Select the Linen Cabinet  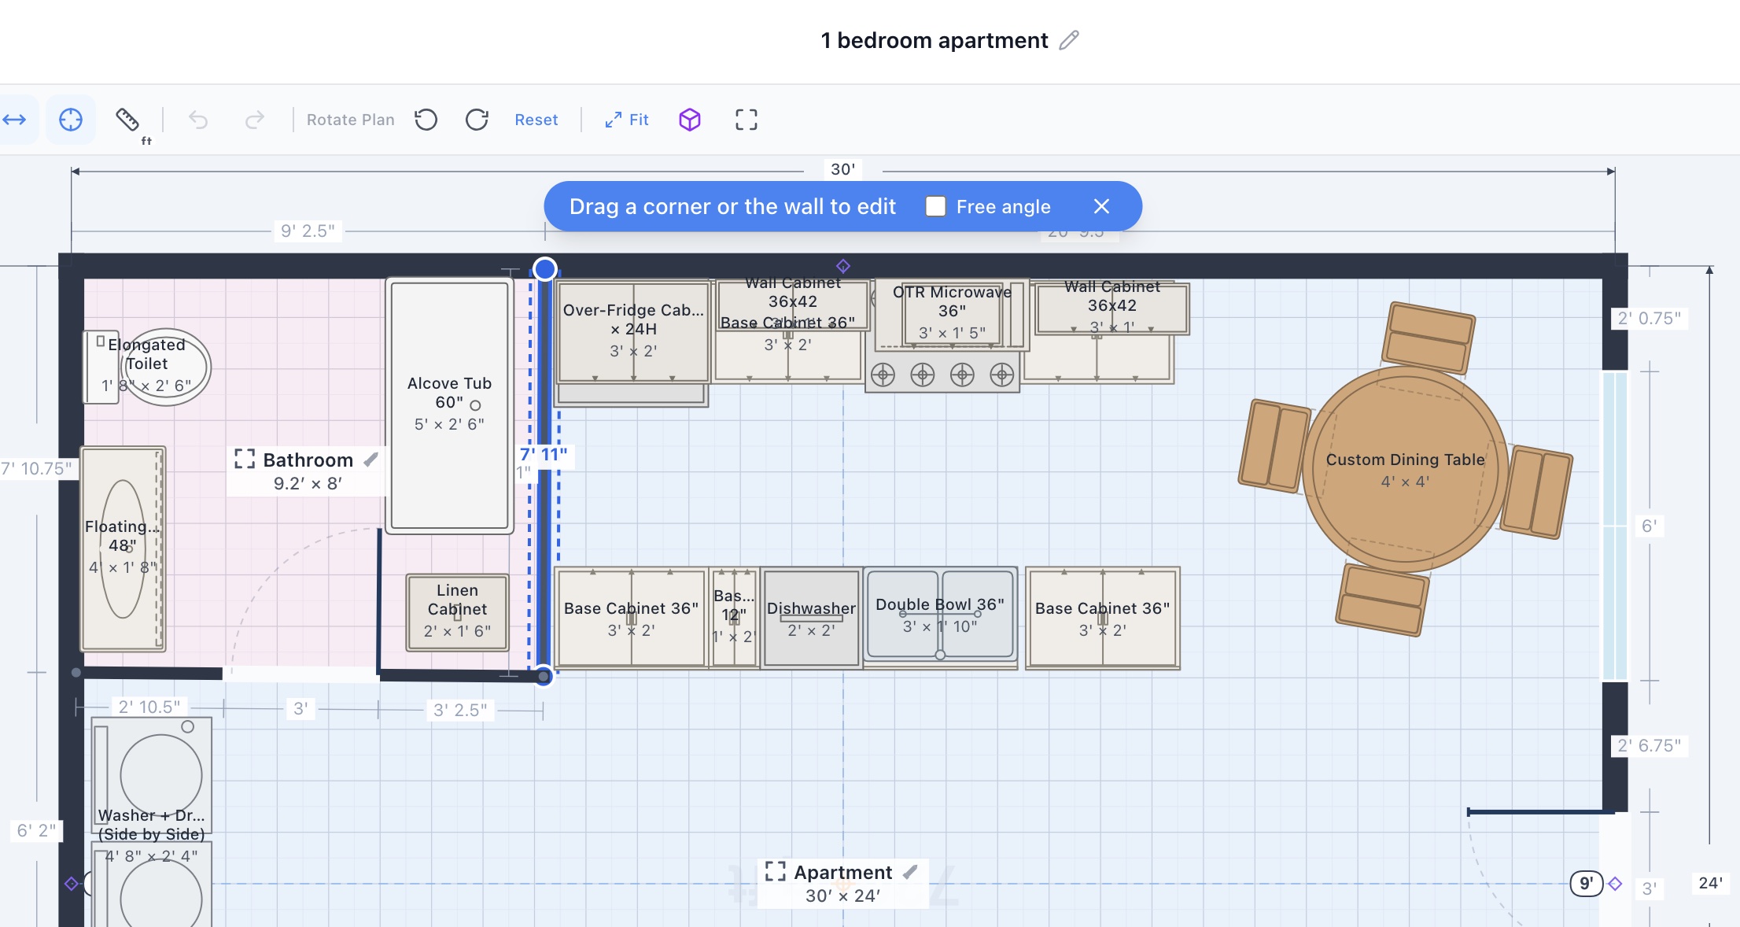[x=457, y=612]
